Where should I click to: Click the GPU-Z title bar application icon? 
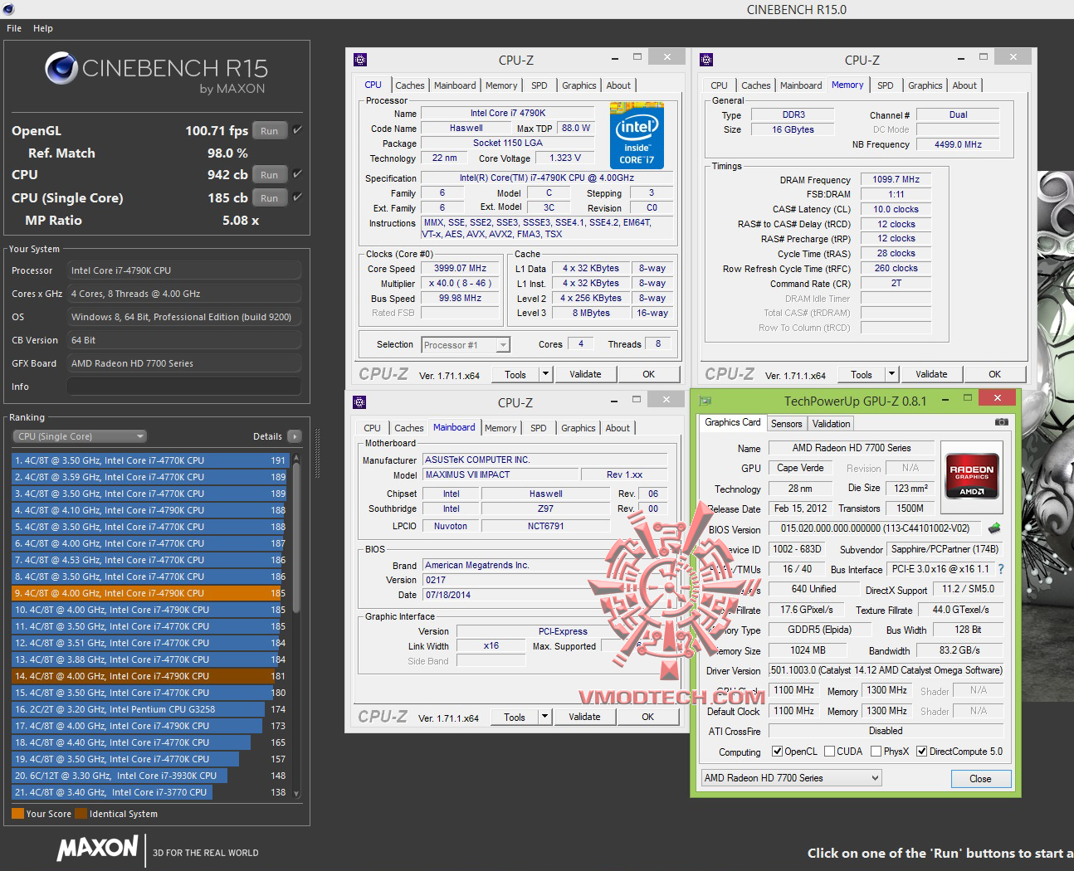coord(706,401)
